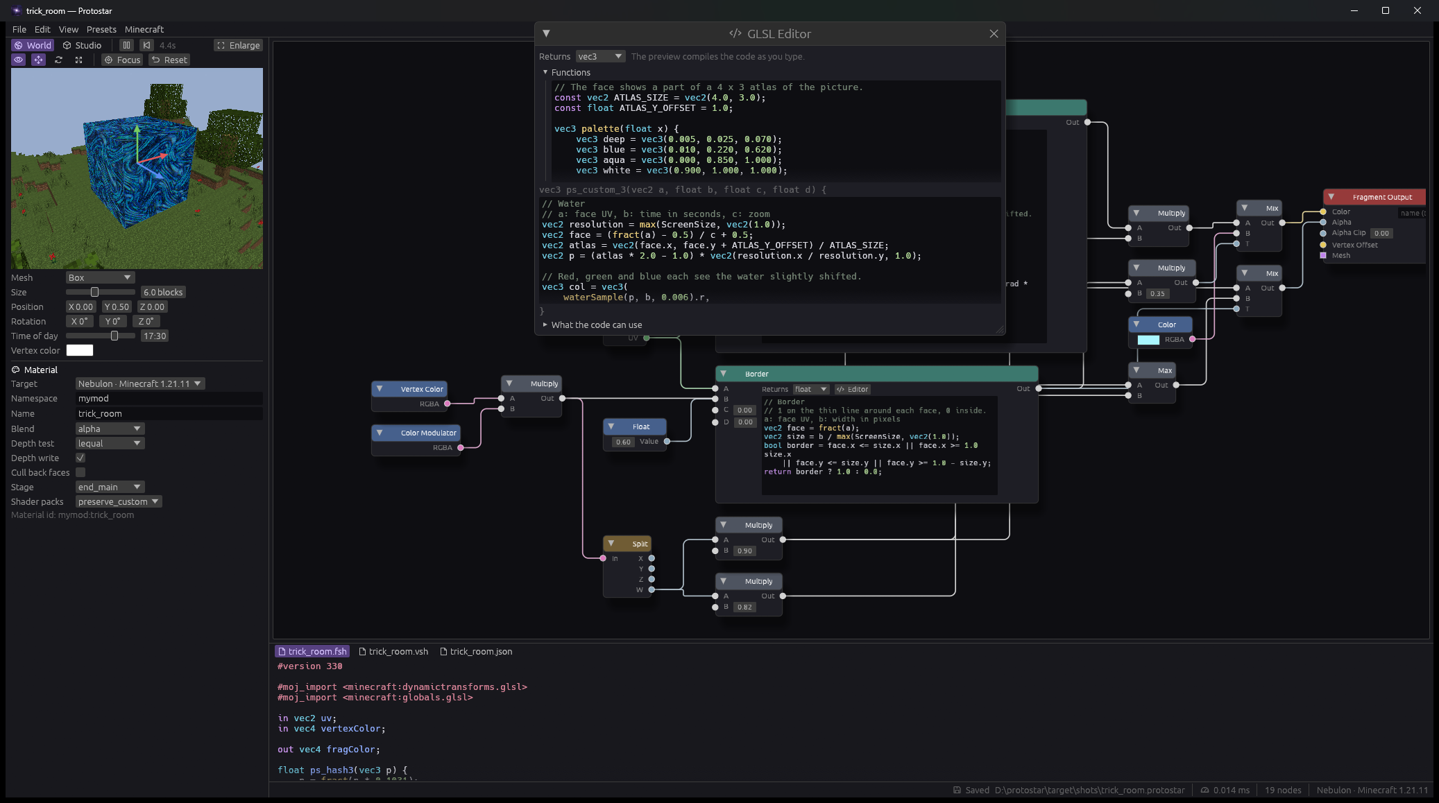Collapse the Vertex Color node

click(x=380, y=389)
